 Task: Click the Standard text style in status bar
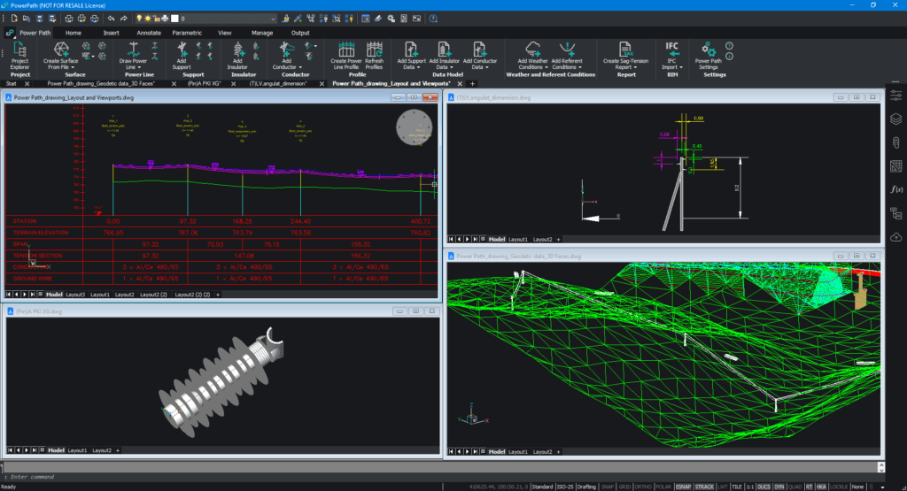pos(542,487)
